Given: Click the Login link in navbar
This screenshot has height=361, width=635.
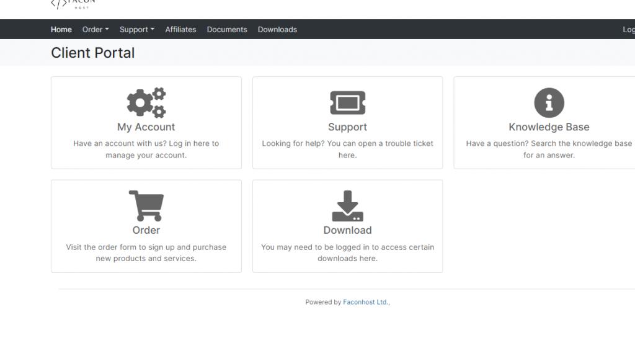Looking at the screenshot, I should [628, 30].
